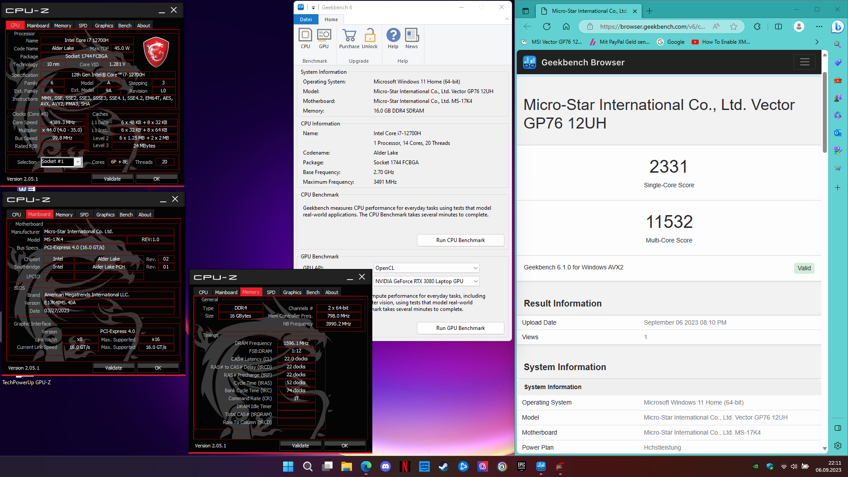
Task: Add a sidebar app with plus icon
Action: [x=837, y=187]
